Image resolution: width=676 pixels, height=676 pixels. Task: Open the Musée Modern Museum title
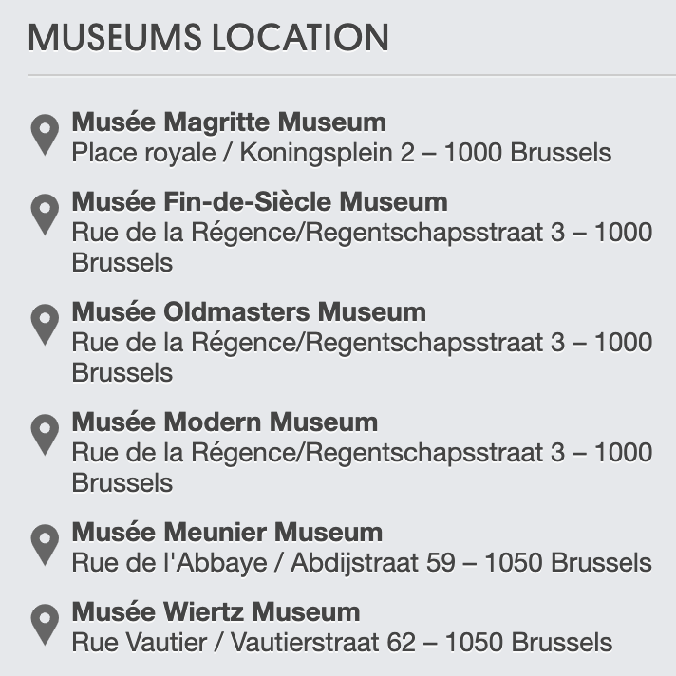point(225,422)
